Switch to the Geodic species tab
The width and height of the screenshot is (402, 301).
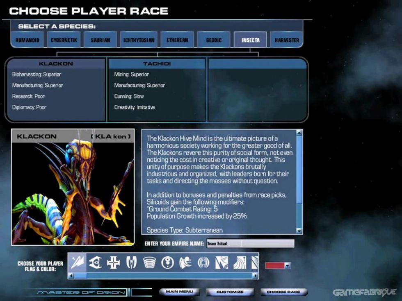pos(214,40)
